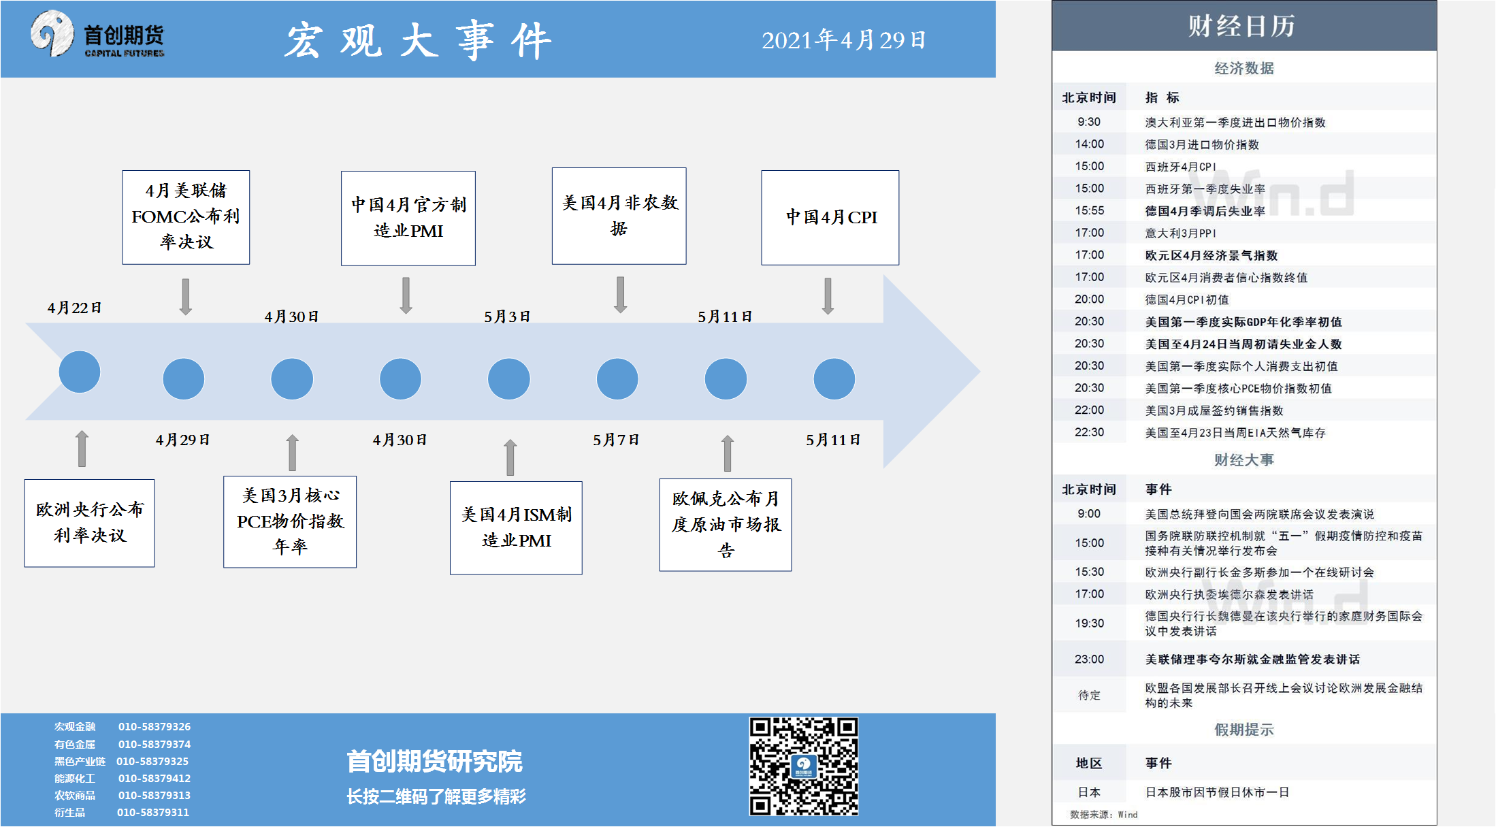This screenshot has height=827, width=1496.
Task: Click the 美国第一季度实际GDP年化季率初值 row
Action: click(1243, 322)
